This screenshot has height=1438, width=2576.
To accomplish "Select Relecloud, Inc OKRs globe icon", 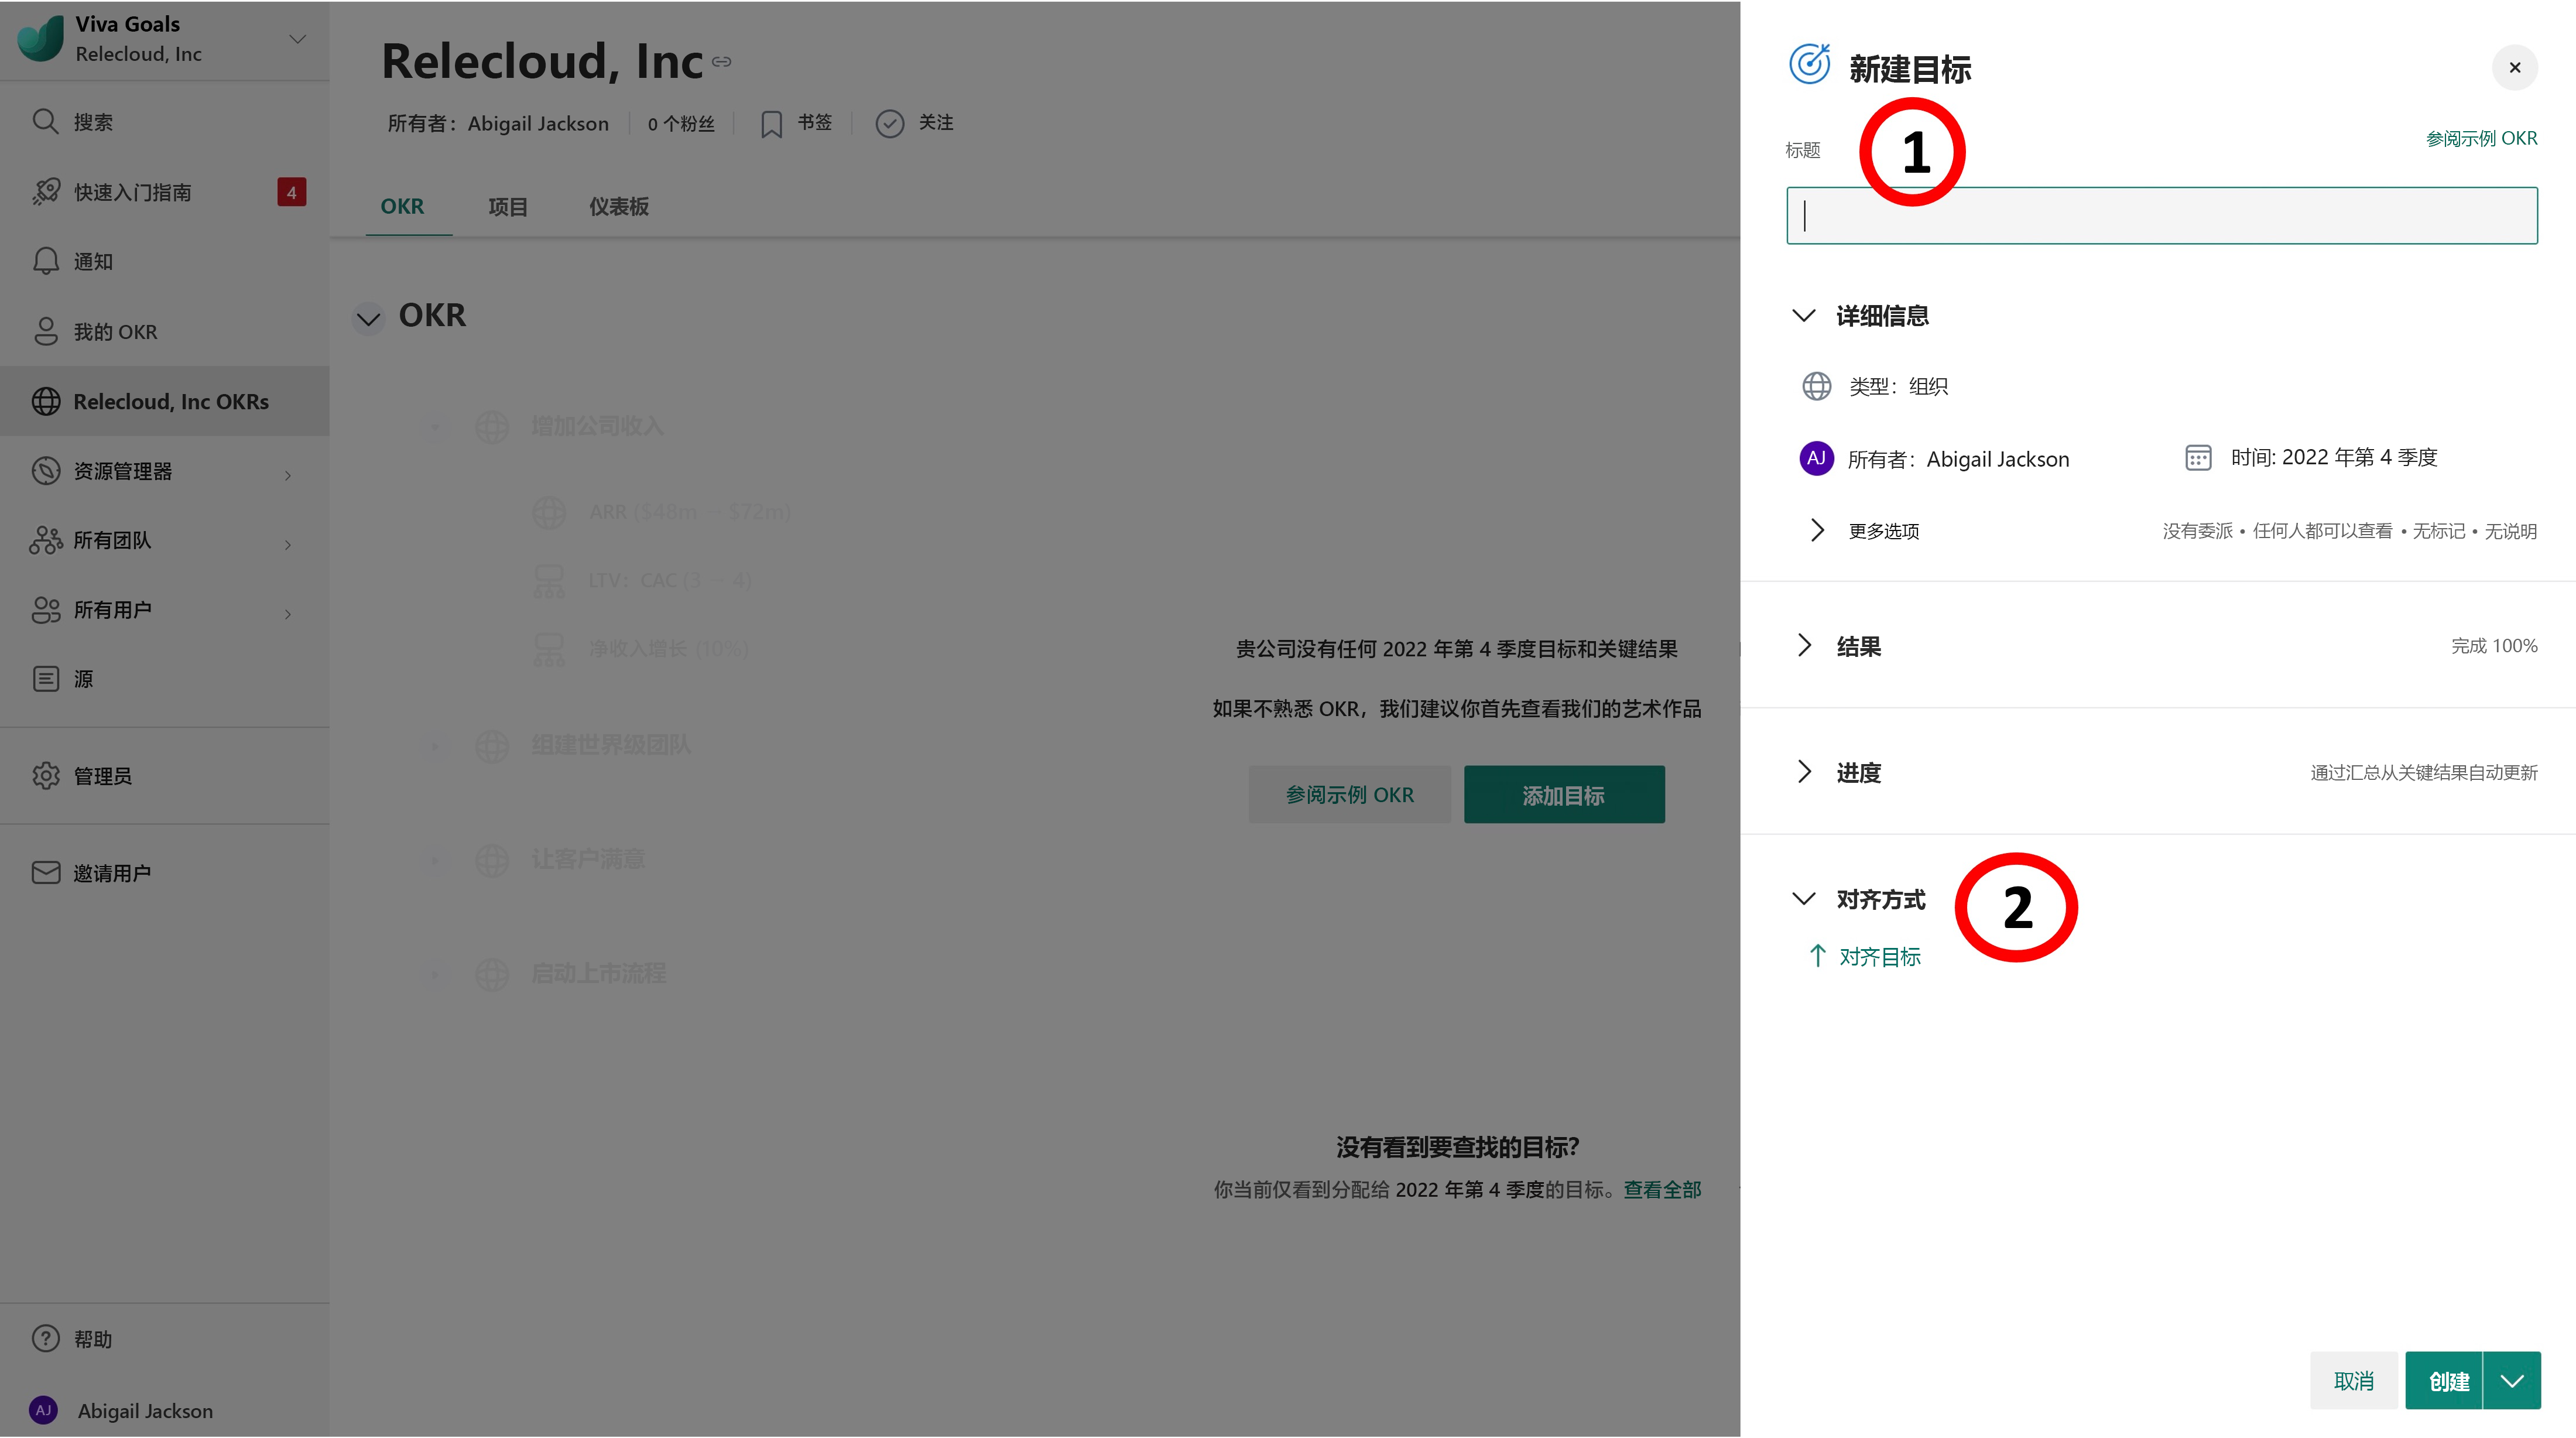I will (45, 401).
